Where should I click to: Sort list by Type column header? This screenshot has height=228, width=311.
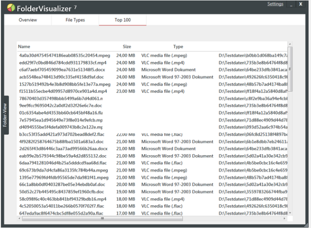[x=178, y=47]
